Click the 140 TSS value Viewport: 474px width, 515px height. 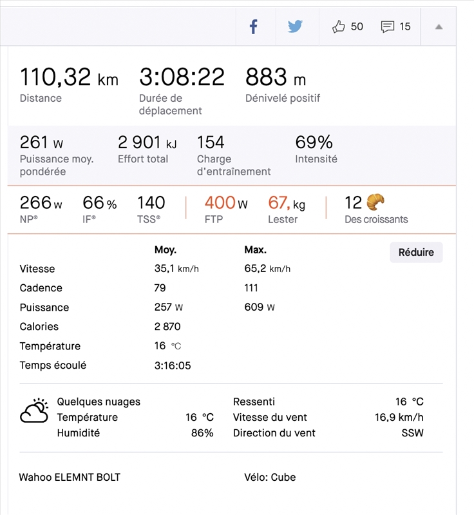tap(151, 202)
